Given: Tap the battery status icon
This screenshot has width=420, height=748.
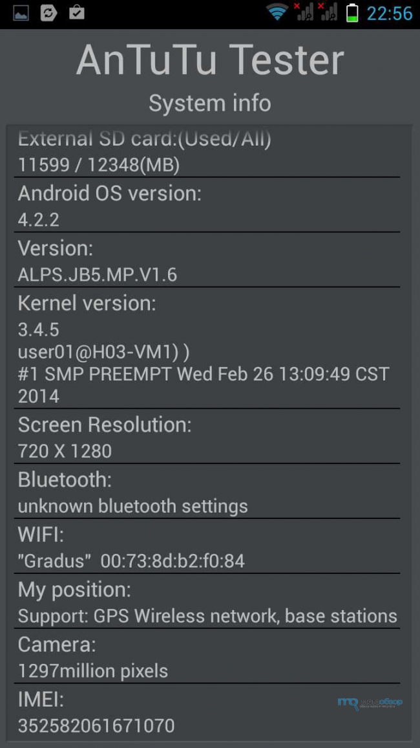Looking at the screenshot, I should (352, 13).
